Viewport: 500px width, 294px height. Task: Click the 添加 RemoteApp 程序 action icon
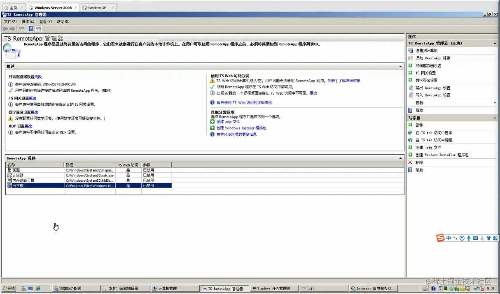click(410, 58)
